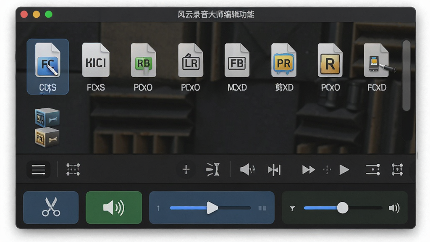Click the speaker volume toolbar icon
Viewport: 430px width, 242px height.
247,170
